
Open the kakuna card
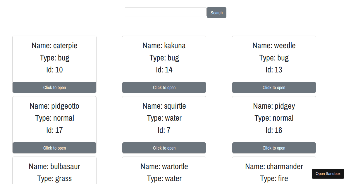(x=164, y=87)
